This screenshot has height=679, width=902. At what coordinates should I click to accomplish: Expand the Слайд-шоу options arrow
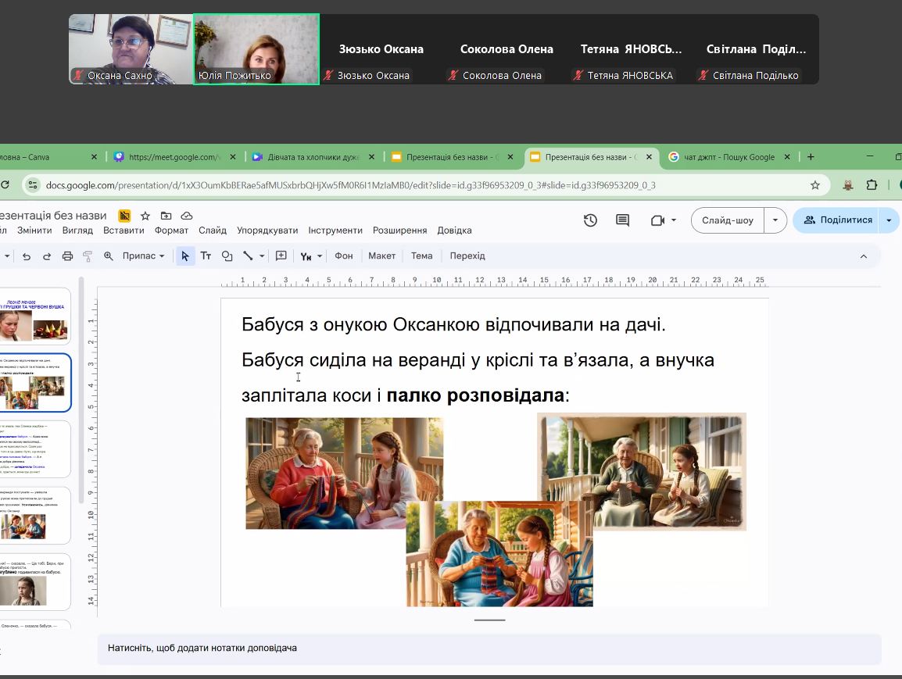(x=775, y=220)
